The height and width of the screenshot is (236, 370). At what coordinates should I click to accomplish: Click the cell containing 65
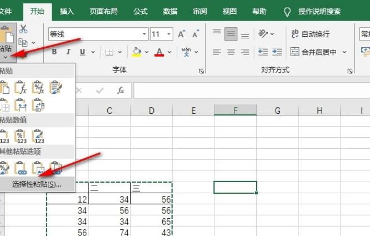(152, 222)
